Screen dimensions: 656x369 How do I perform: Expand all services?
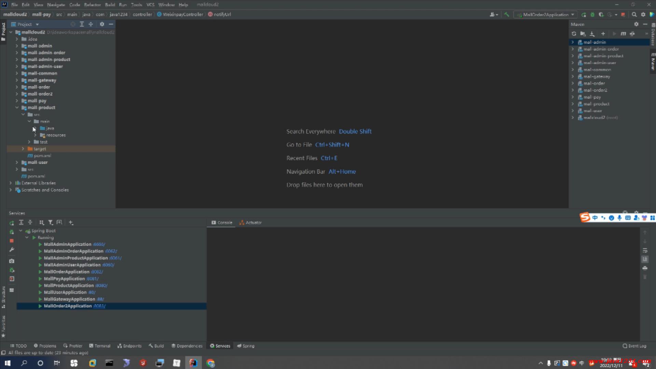[21, 222]
